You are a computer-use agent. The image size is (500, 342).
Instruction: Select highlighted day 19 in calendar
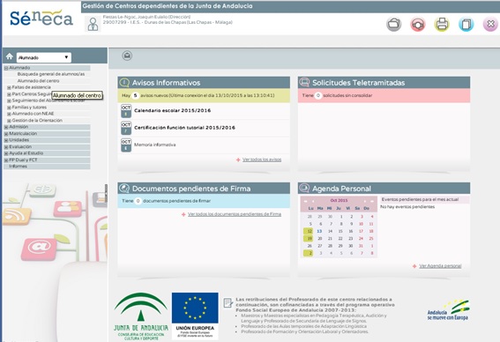pyautogui.click(x=309, y=238)
